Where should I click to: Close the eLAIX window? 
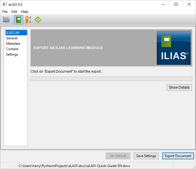189,4
